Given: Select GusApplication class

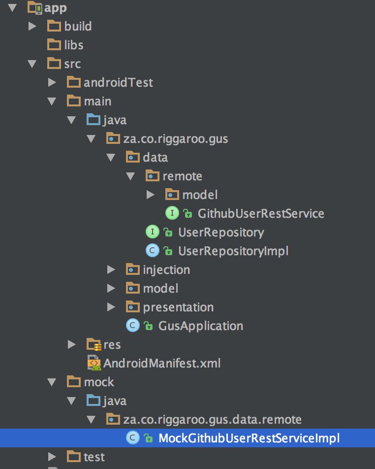Looking at the screenshot, I should click(201, 326).
